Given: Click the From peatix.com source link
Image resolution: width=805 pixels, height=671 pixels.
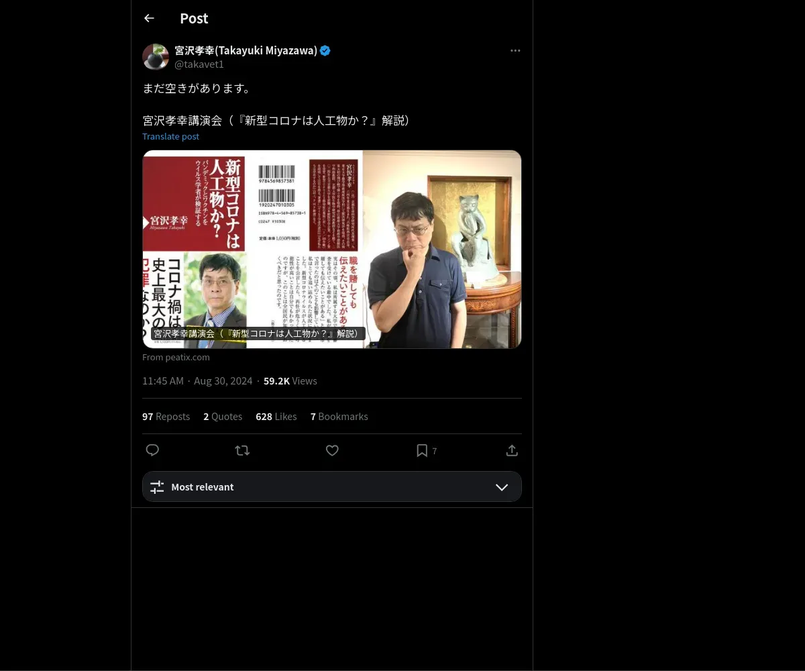Looking at the screenshot, I should pyautogui.click(x=176, y=358).
